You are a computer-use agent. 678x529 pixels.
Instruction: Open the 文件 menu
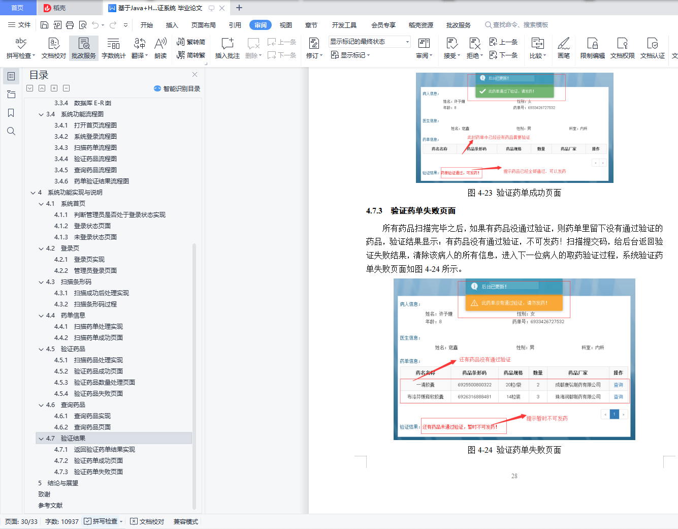coord(19,25)
